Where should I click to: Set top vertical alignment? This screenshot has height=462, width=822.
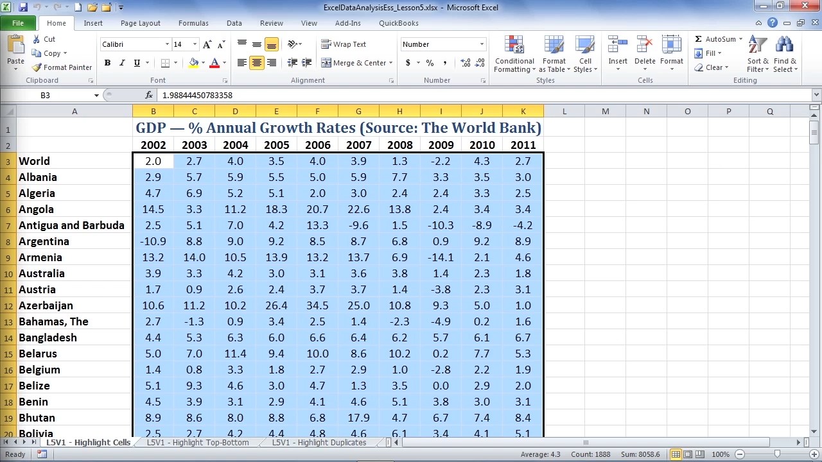pos(241,44)
